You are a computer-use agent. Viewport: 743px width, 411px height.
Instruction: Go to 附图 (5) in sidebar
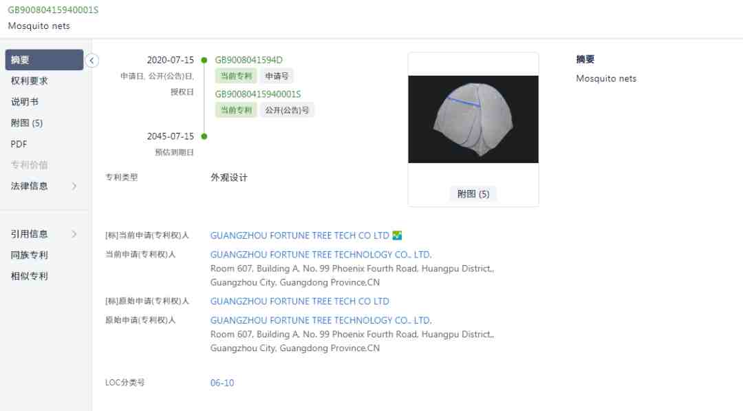point(27,123)
